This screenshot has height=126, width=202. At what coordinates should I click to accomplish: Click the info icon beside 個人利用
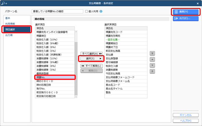click(101, 11)
